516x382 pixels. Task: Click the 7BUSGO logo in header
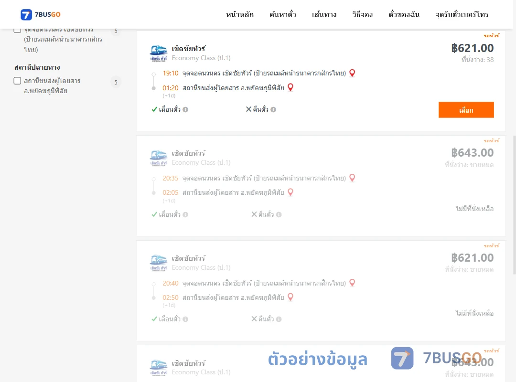pyautogui.click(x=41, y=14)
